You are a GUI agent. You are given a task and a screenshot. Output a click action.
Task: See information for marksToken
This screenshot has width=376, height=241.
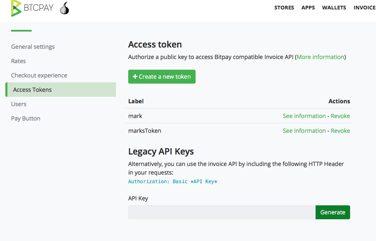(x=304, y=131)
